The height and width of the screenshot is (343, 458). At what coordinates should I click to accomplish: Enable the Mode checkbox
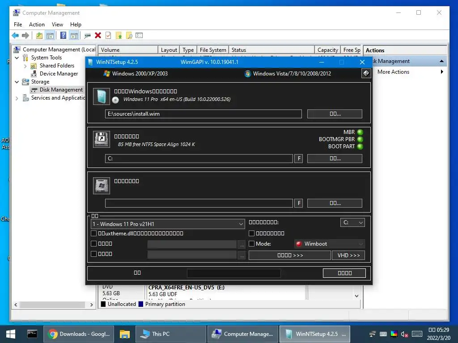tap(251, 243)
